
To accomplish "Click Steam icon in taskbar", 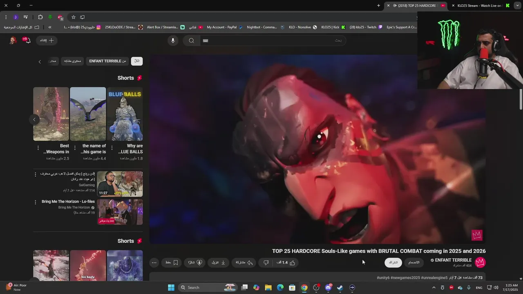I will tap(340, 287).
